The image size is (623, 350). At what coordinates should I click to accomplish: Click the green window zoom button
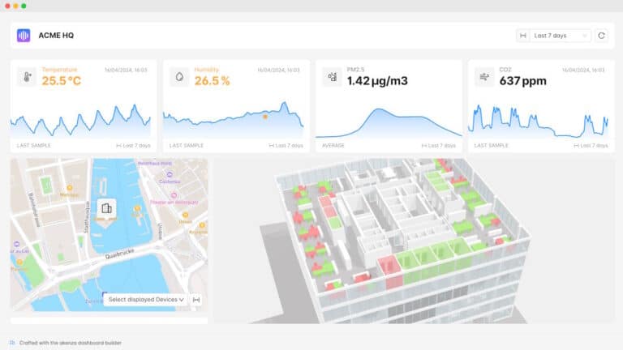coord(24,6)
